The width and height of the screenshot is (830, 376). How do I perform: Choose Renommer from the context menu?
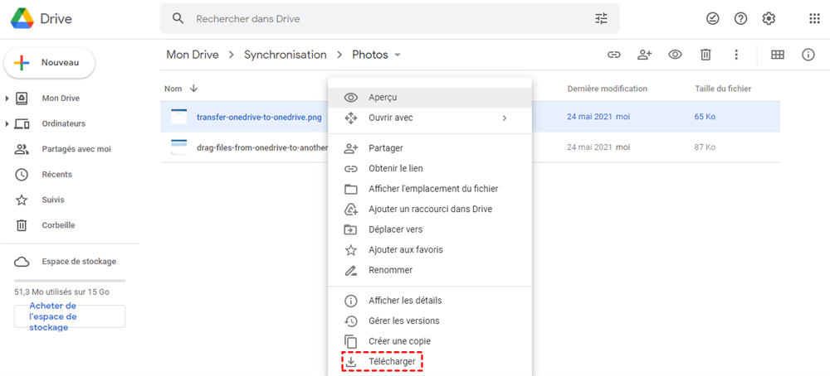coord(390,270)
